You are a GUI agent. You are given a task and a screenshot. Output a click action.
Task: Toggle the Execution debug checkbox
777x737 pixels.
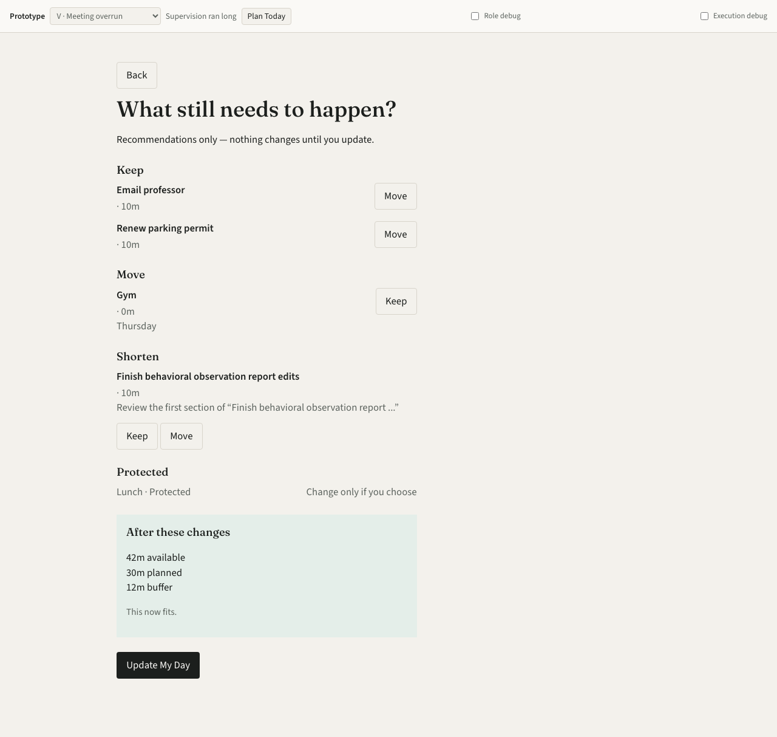click(x=704, y=16)
